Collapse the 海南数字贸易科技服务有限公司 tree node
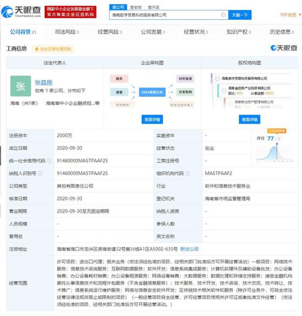Screen dimensions: 302x316 click(217, 78)
